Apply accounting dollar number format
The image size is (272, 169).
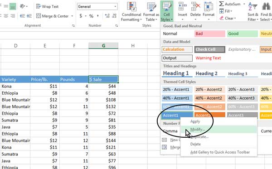point(81,16)
